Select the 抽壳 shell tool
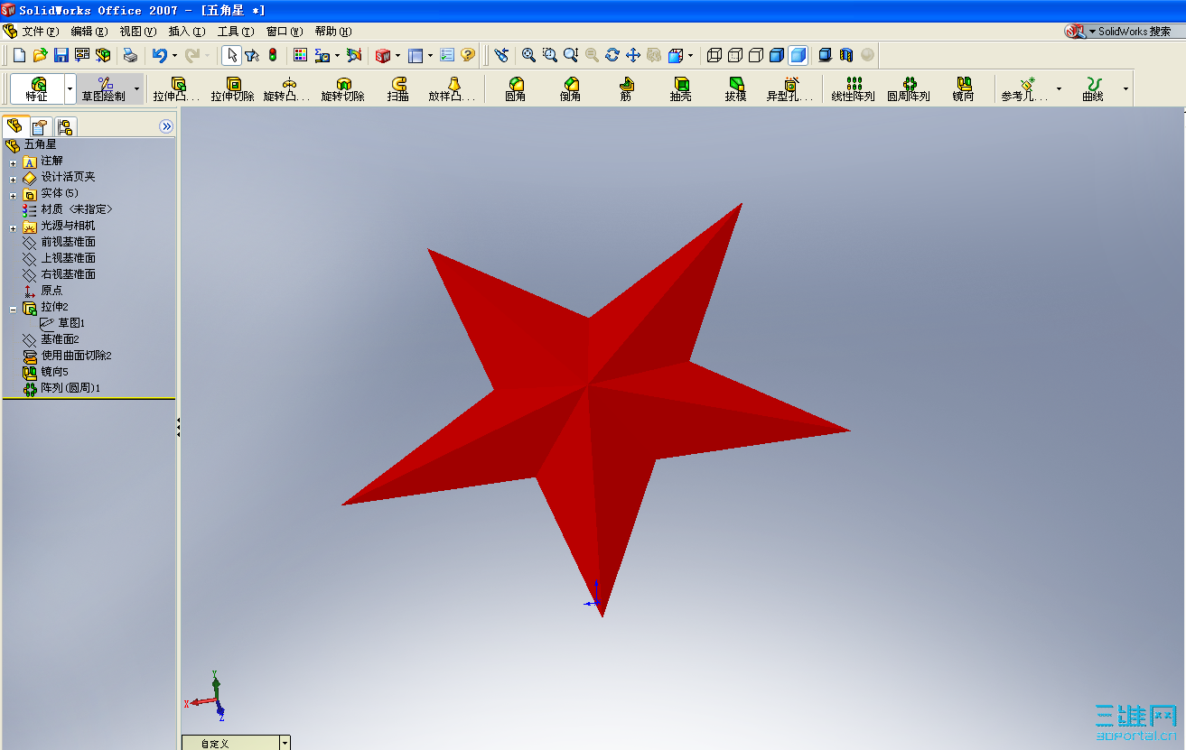This screenshot has height=750, width=1186. point(681,88)
